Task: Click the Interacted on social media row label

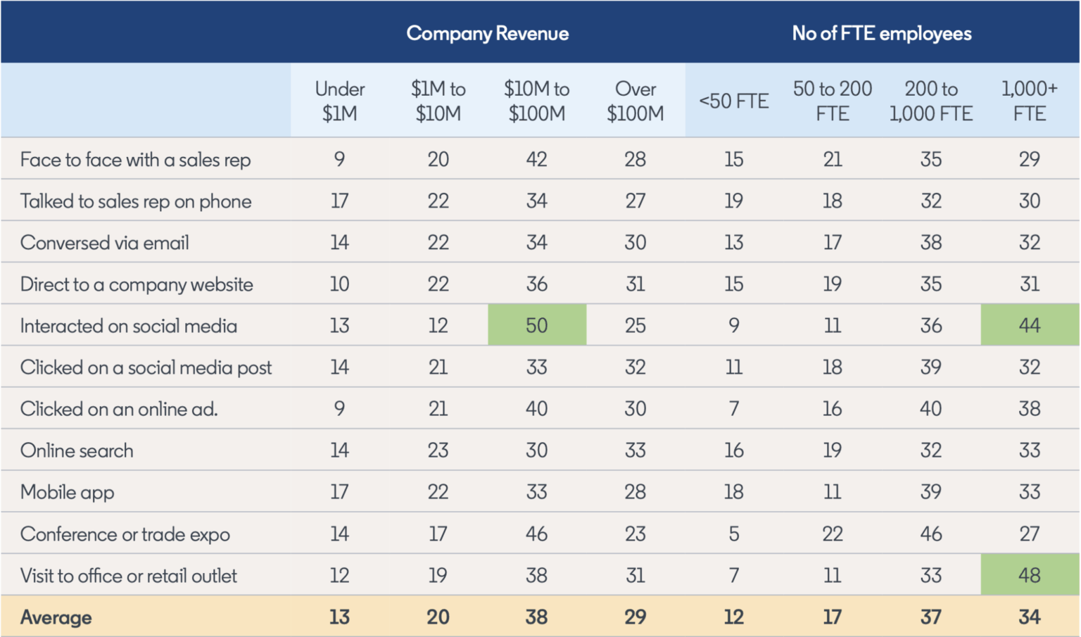Action: pos(128,326)
